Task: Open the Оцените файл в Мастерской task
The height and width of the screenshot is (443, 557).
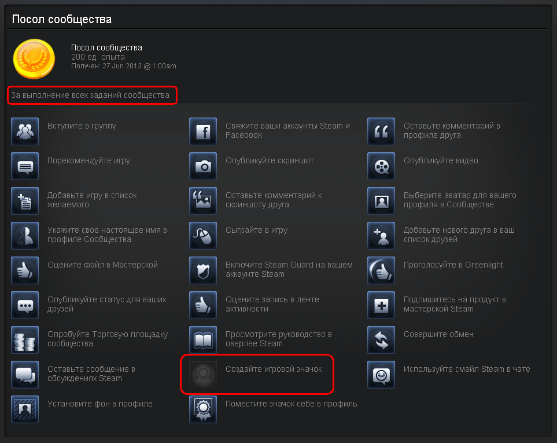Action: 102,265
